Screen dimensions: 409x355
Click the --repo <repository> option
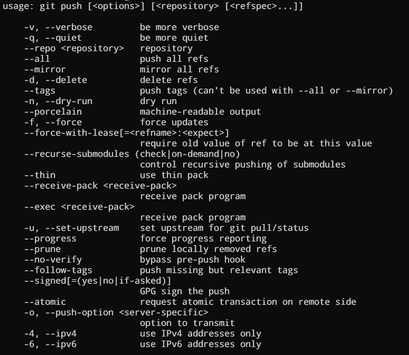click(x=74, y=49)
